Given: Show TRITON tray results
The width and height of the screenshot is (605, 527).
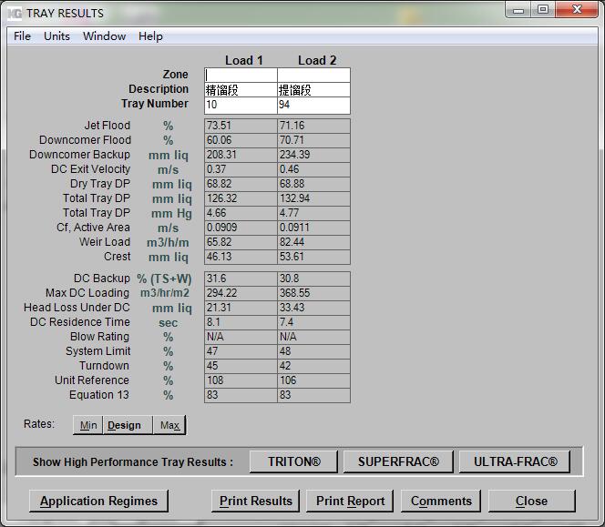Looking at the screenshot, I should 293,461.
